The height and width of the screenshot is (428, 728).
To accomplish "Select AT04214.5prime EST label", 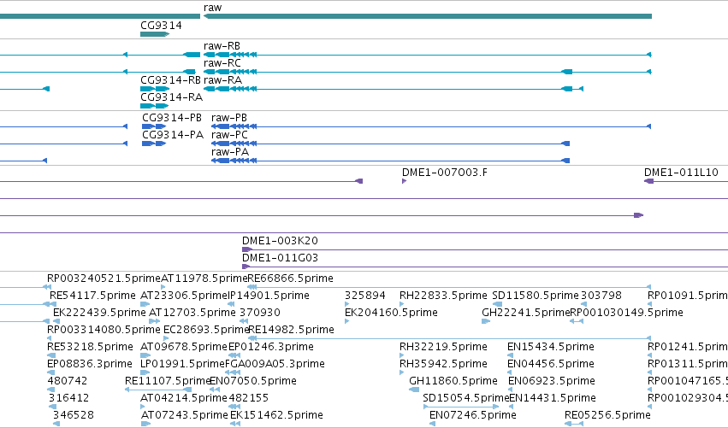I will (184, 398).
